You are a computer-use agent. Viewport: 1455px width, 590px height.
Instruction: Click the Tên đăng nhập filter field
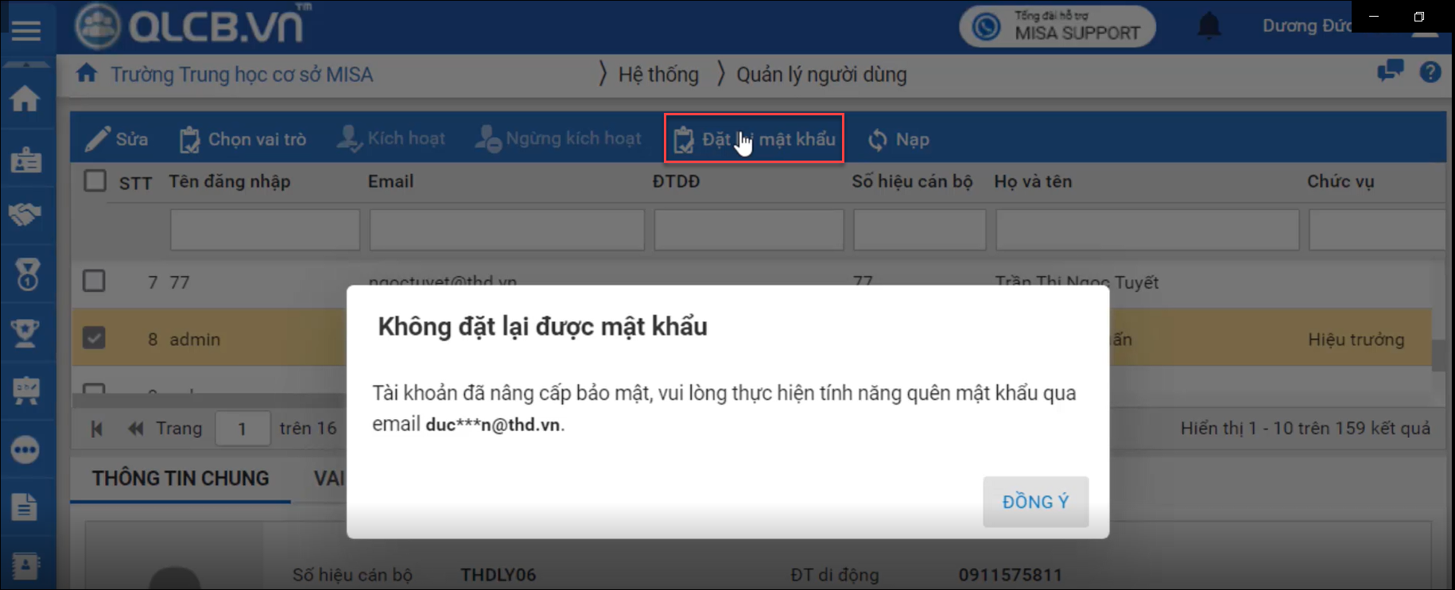point(265,230)
